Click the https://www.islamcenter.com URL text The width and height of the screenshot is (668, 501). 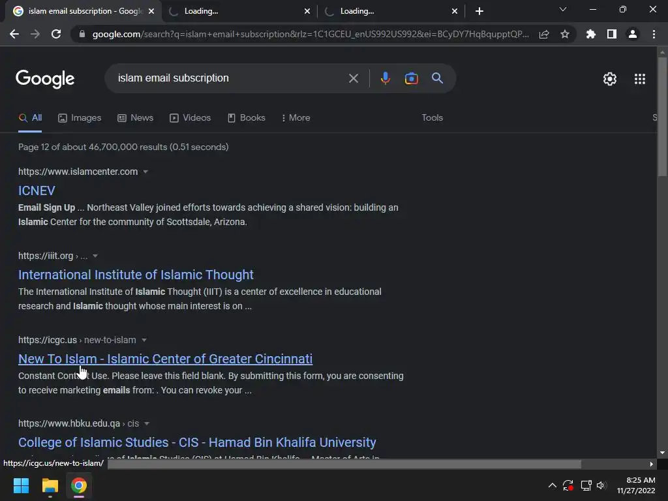78,172
